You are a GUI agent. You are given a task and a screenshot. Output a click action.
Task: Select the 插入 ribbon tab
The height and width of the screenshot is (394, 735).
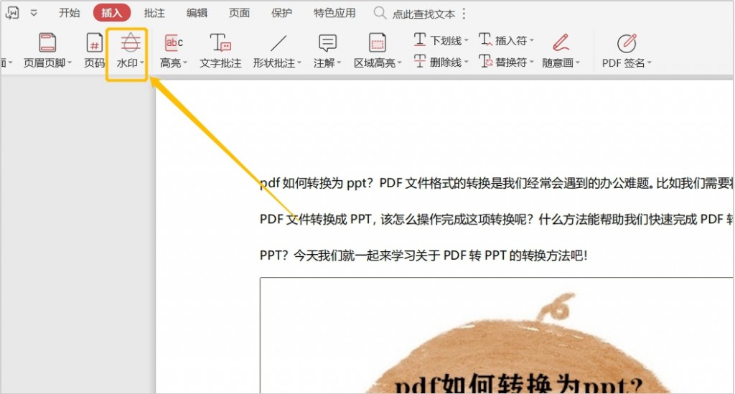point(111,13)
